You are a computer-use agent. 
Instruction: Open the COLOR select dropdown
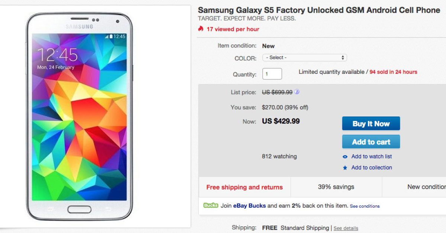pyautogui.click(x=304, y=58)
